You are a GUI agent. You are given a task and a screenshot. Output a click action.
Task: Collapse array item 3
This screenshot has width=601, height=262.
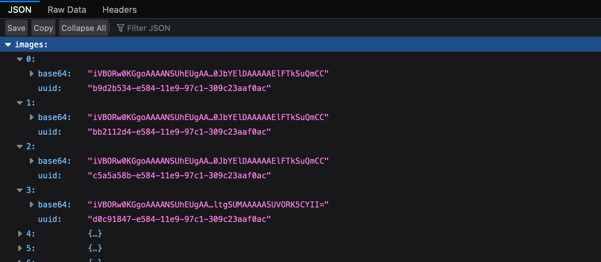click(20, 190)
